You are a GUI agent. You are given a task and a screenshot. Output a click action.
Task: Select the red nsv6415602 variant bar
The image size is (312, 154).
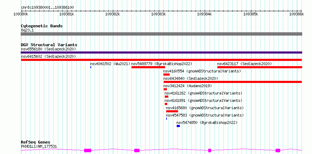(161, 60)
